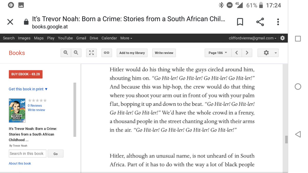Click the Go search button
The width and height of the screenshot is (308, 173).
tap(55, 154)
